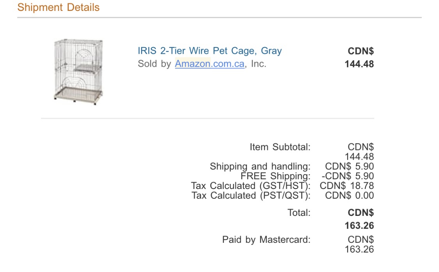This screenshot has height=272, width=439.
Task: Click the FREE Shipping label
Action: click(x=275, y=176)
